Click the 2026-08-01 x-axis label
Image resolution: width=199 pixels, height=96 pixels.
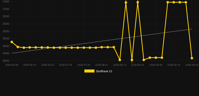(102, 65)
